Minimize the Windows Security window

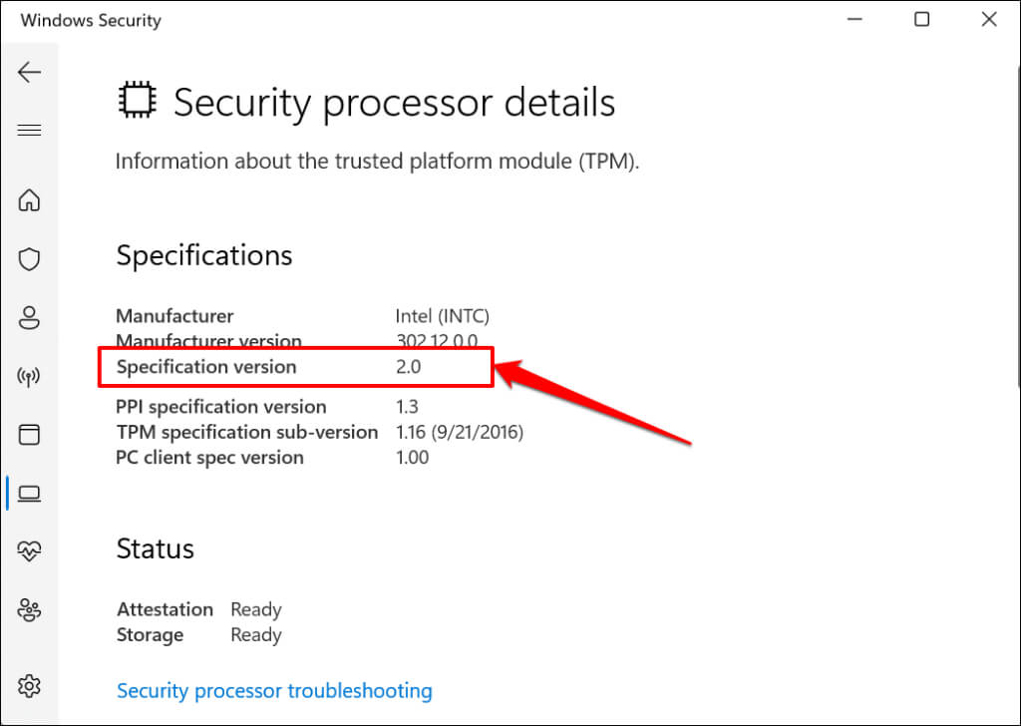(856, 19)
